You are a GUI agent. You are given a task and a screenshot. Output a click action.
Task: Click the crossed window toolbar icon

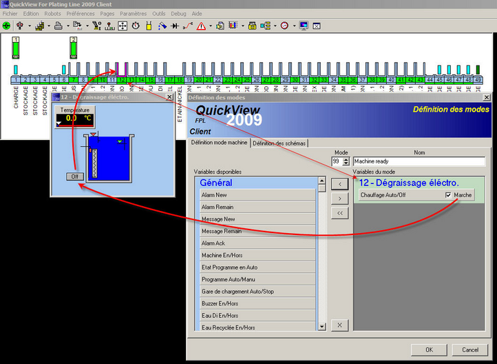click(x=317, y=26)
